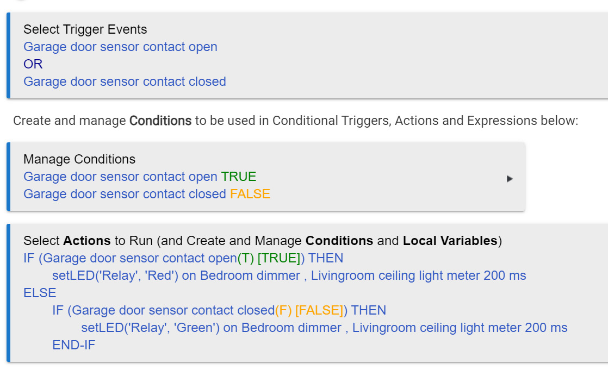Click the 'contact open TRUE' condition
This screenshot has width=608, height=370.
[140, 177]
